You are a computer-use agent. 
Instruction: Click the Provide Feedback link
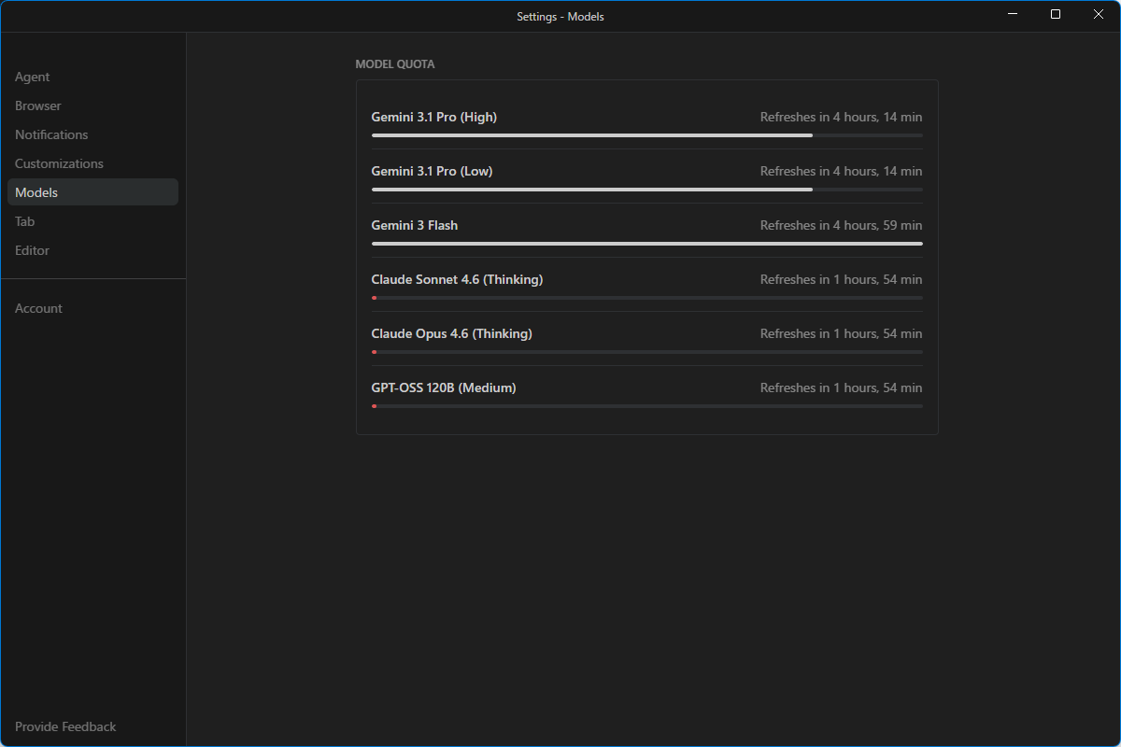(x=65, y=726)
